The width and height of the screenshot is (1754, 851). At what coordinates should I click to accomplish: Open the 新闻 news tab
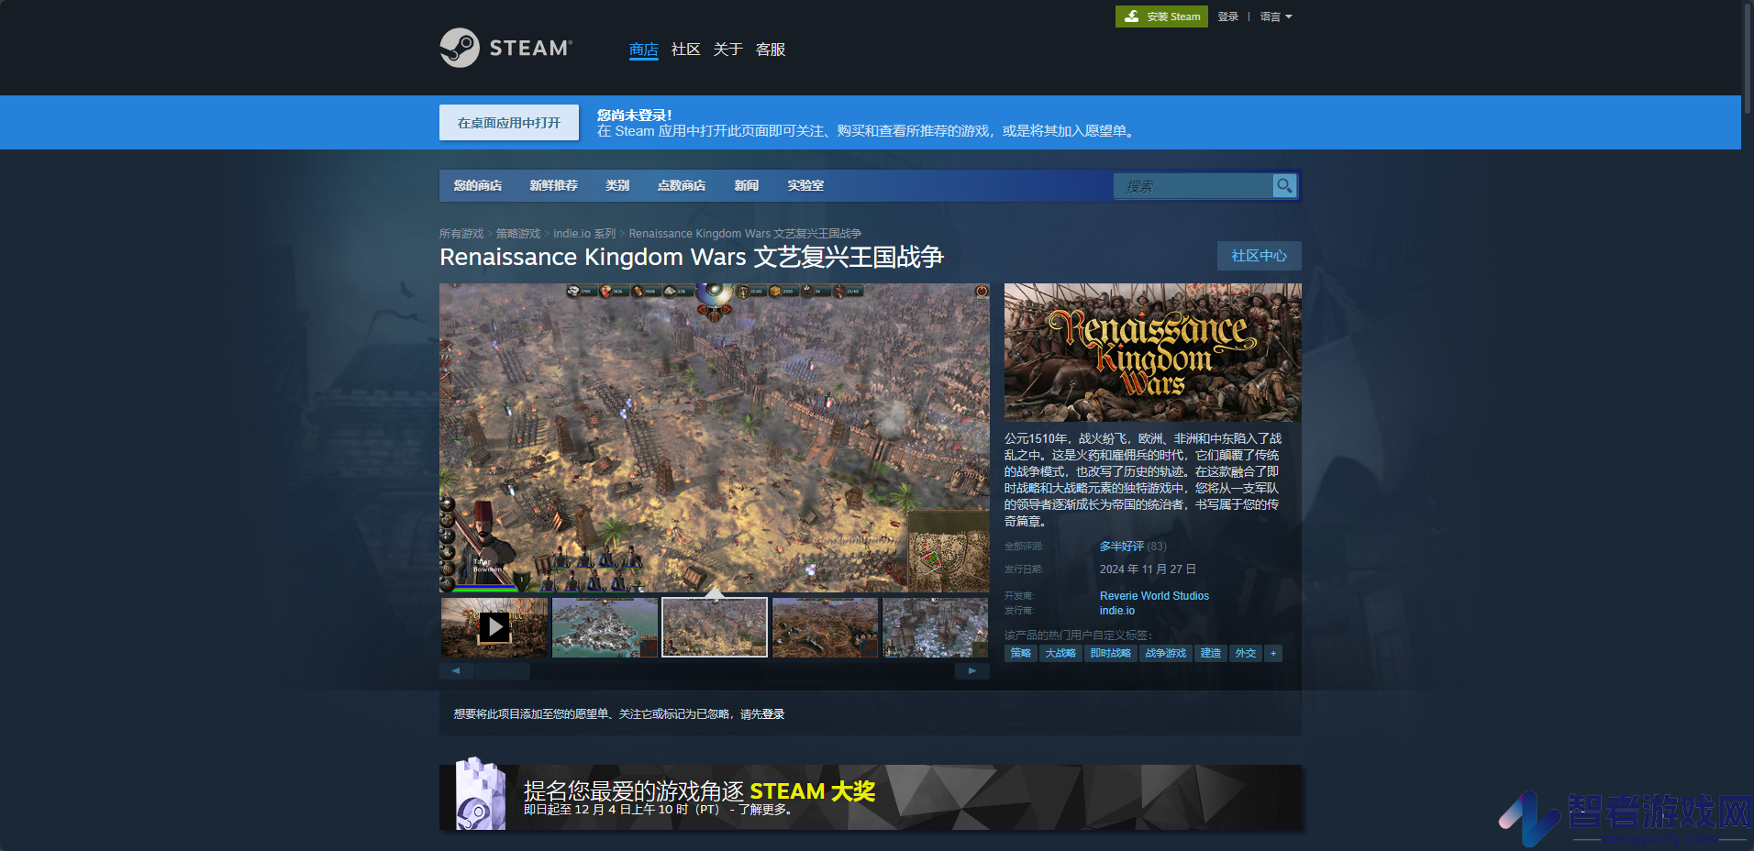pos(747,185)
